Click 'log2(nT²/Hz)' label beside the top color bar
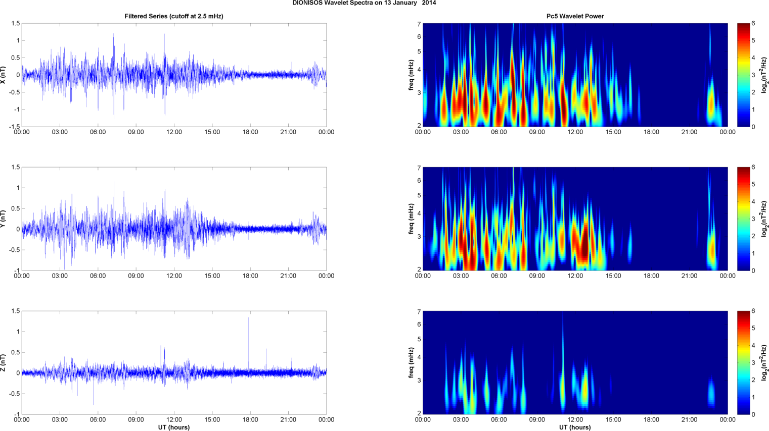The width and height of the screenshot is (769, 431). pyautogui.click(x=765, y=75)
